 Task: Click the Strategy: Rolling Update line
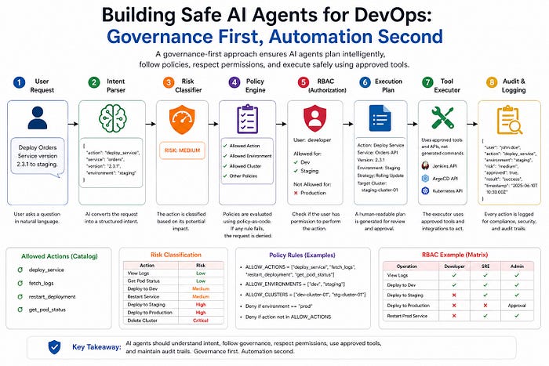pyautogui.click(x=380, y=176)
